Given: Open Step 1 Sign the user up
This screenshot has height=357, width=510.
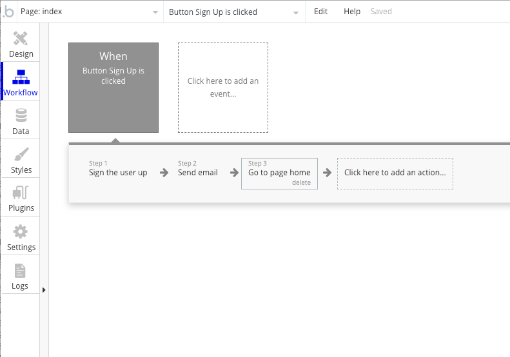Looking at the screenshot, I should point(118,169).
